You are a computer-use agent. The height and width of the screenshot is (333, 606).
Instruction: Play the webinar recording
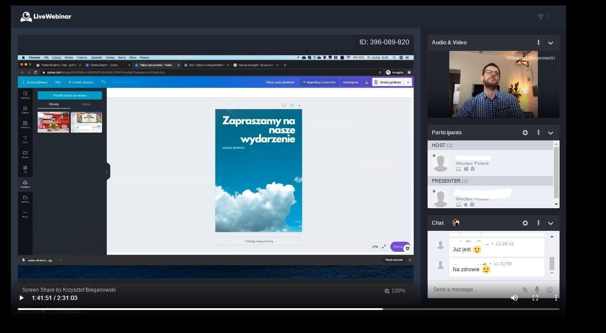tap(22, 298)
